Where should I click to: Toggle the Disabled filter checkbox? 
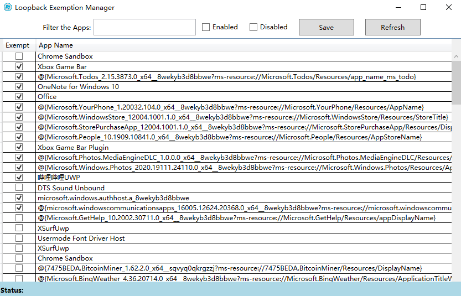[x=253, y=27]
